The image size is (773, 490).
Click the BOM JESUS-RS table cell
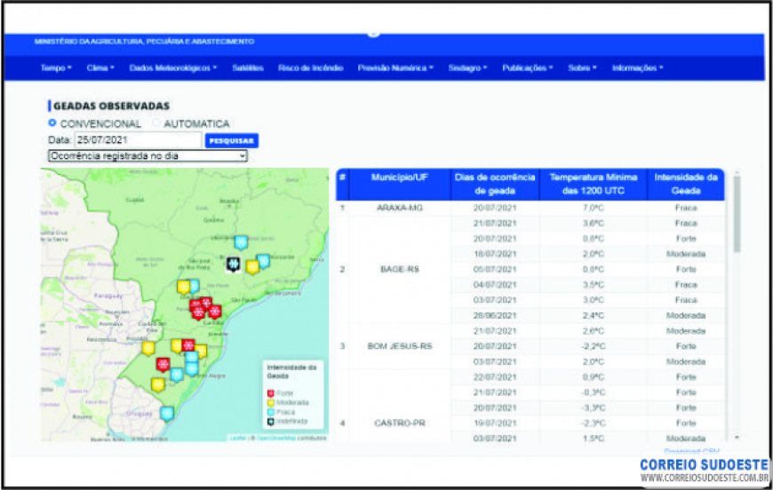400,346
